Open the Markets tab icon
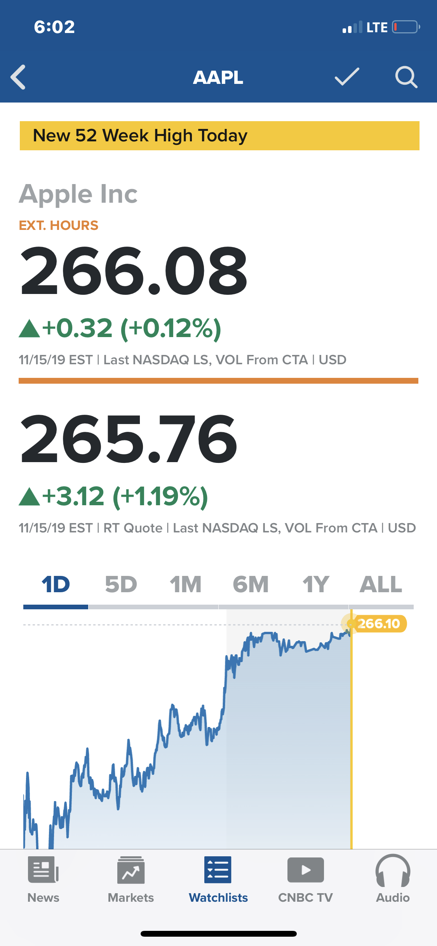The height and width of the screenshot is (946, 437). click(x=131, y=870)
